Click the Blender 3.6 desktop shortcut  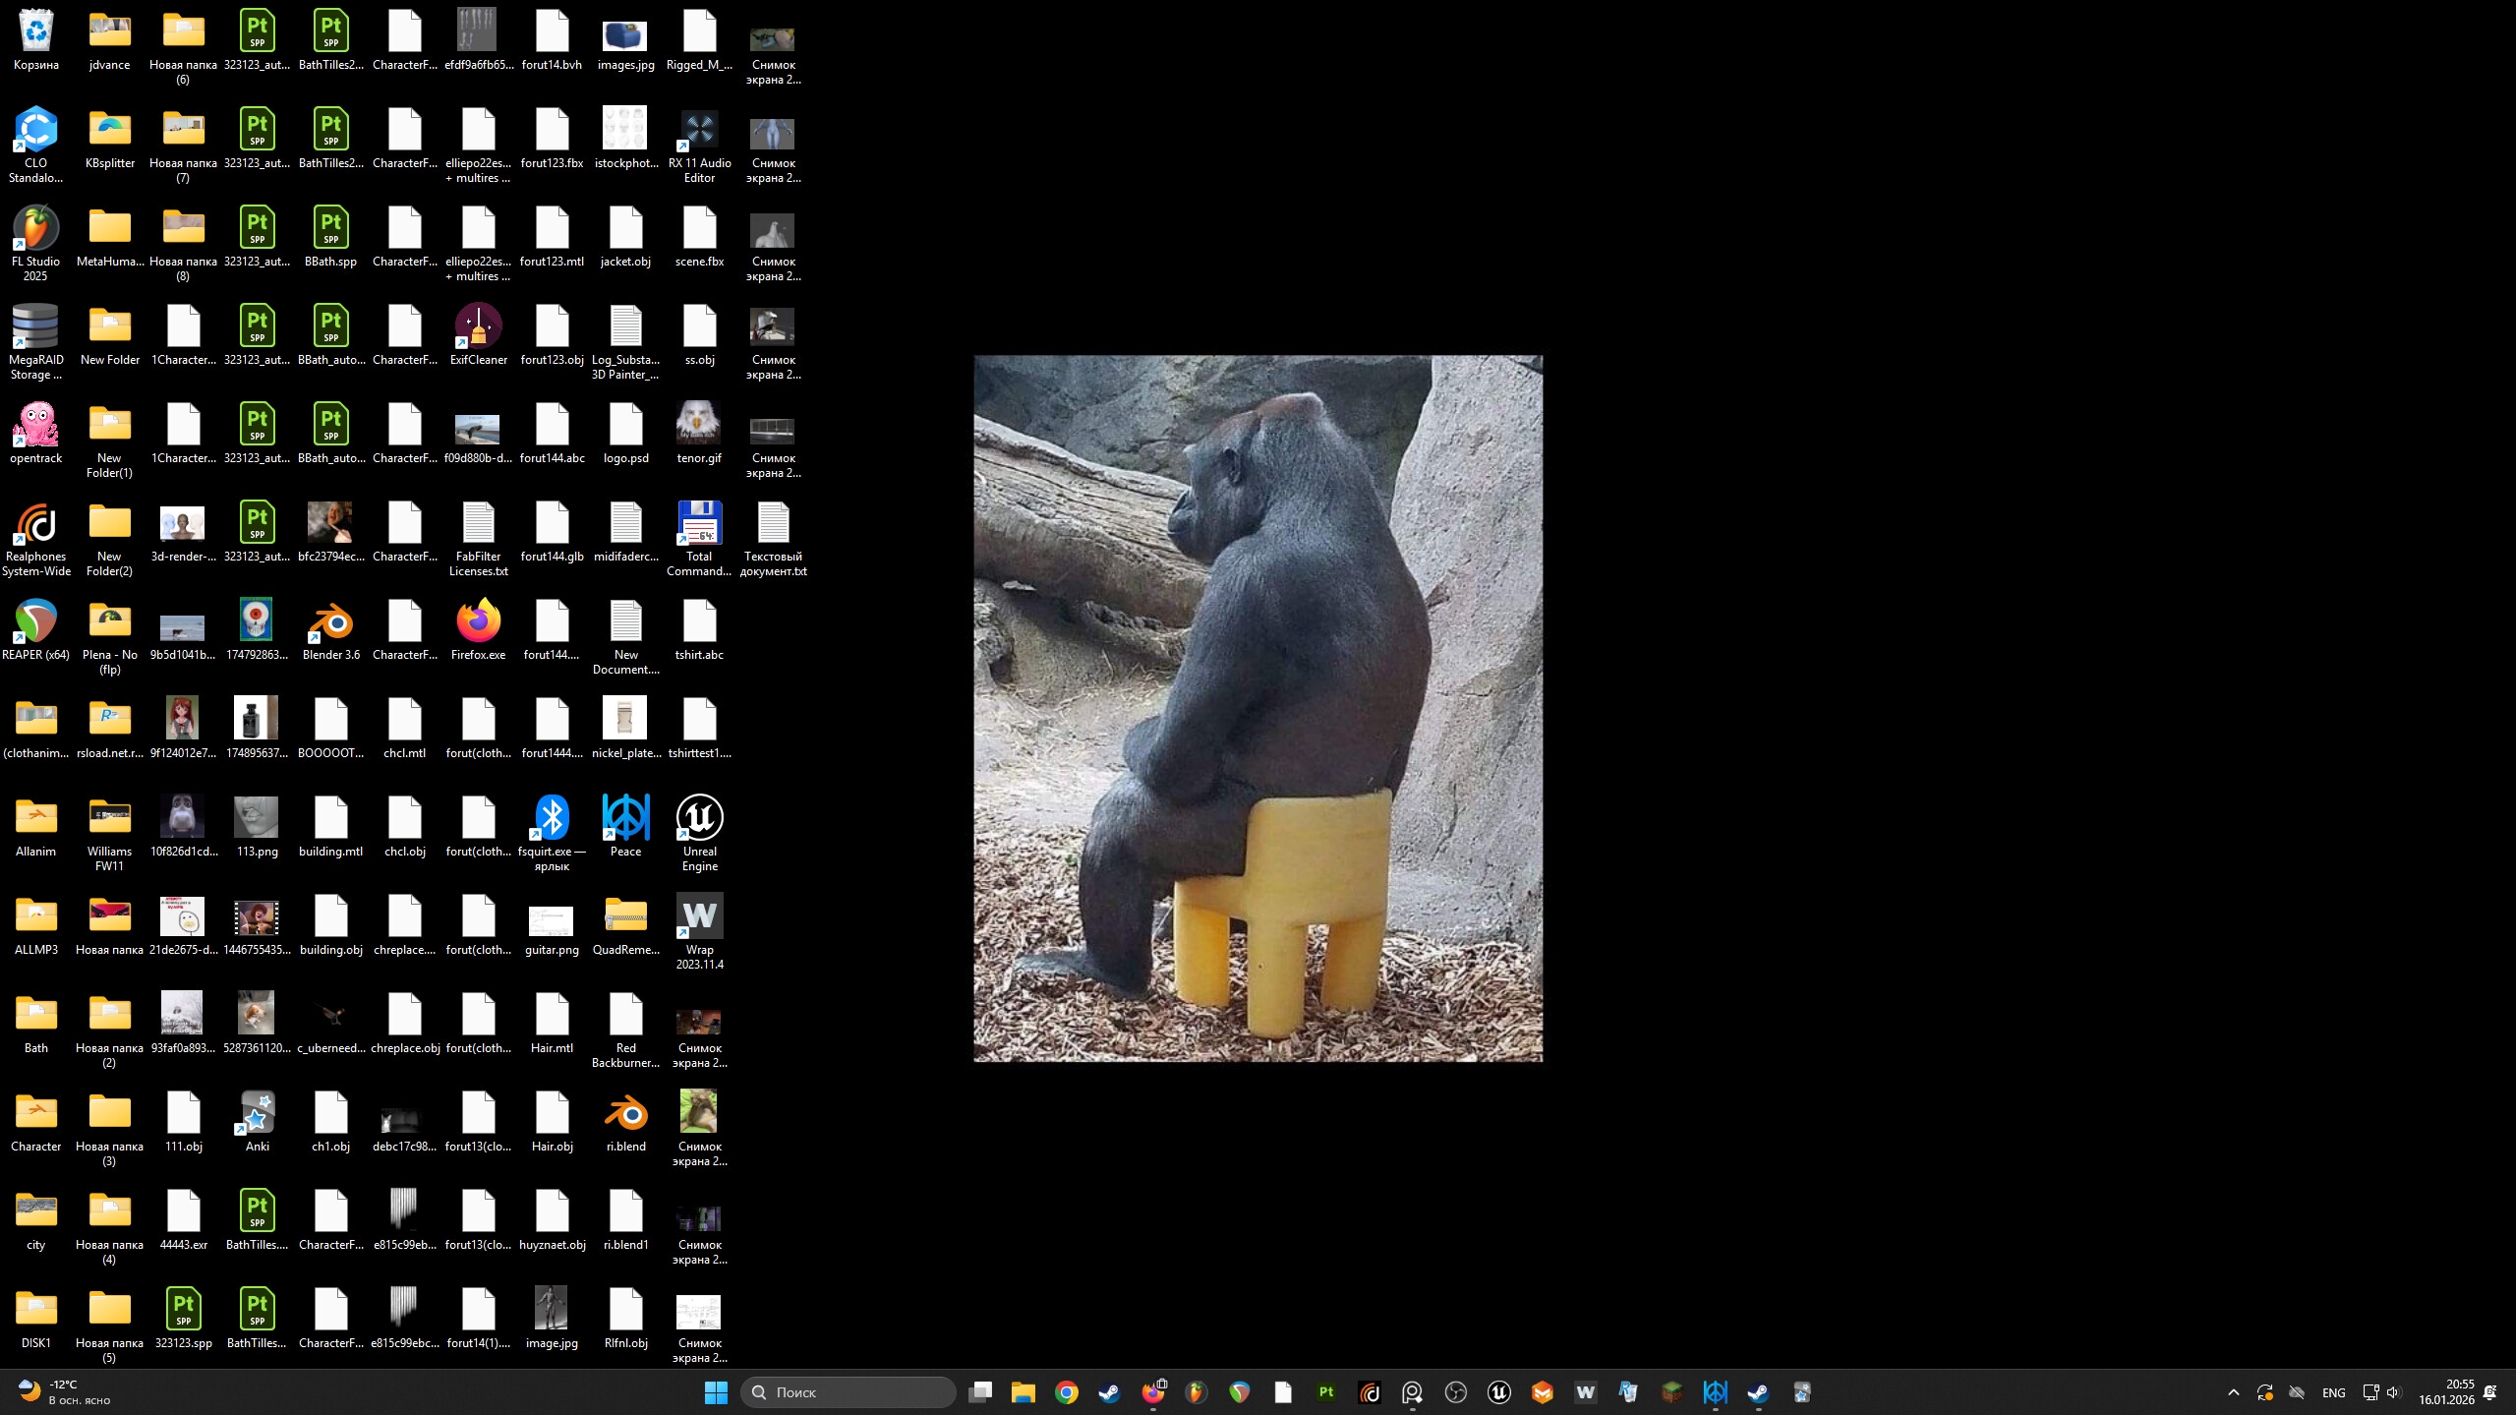(x=330, y=630)
